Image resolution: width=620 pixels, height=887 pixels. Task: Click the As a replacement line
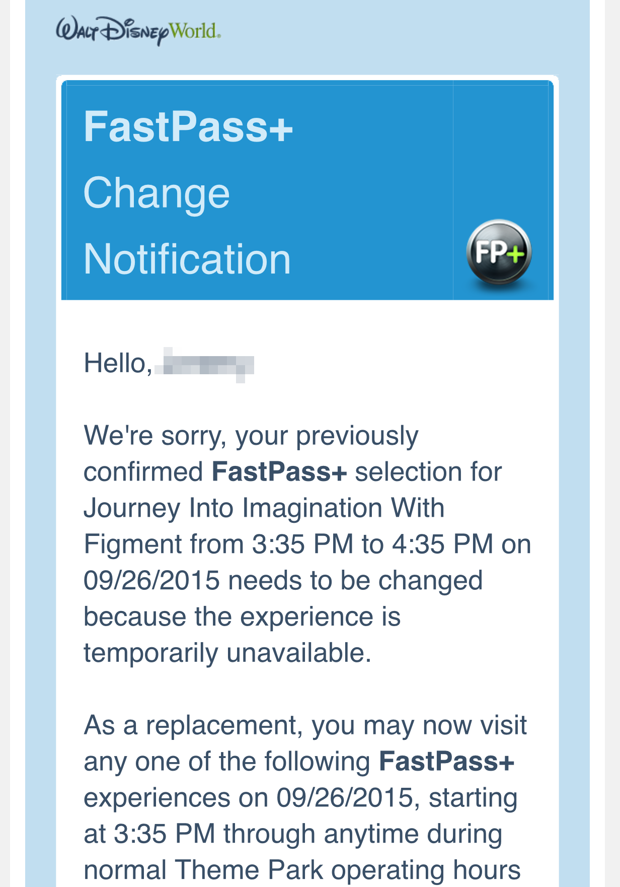305,725
